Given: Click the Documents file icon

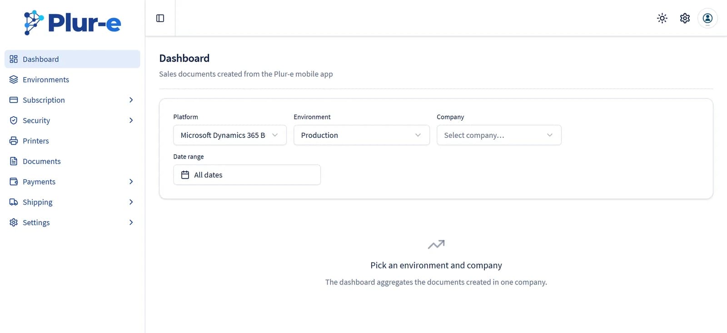Looking at the screenshot, I should [14, 161].
